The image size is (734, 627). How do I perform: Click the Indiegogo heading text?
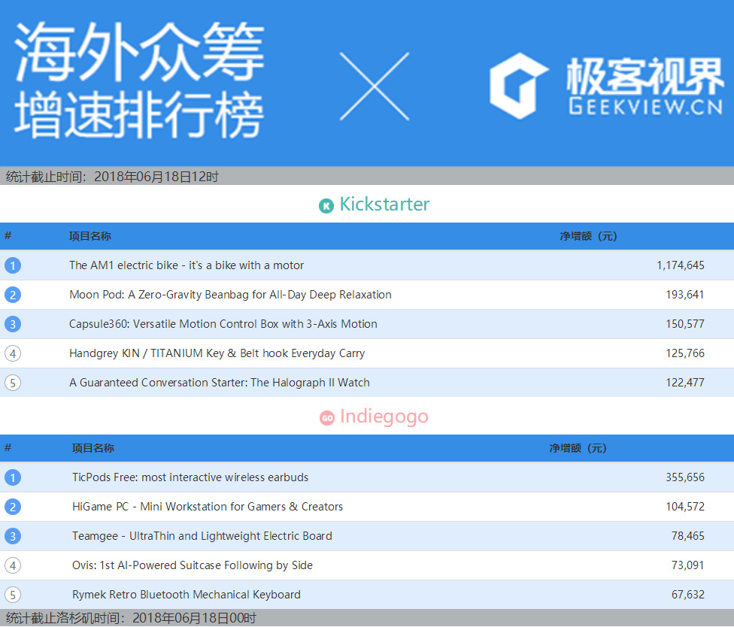pos(384,417)
